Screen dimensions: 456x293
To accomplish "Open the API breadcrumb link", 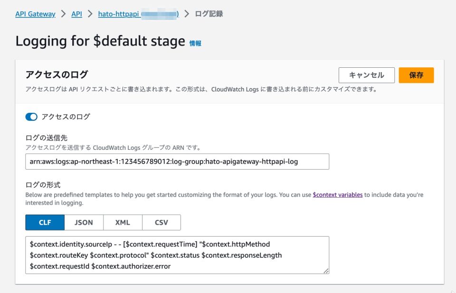I will point(76,14).
